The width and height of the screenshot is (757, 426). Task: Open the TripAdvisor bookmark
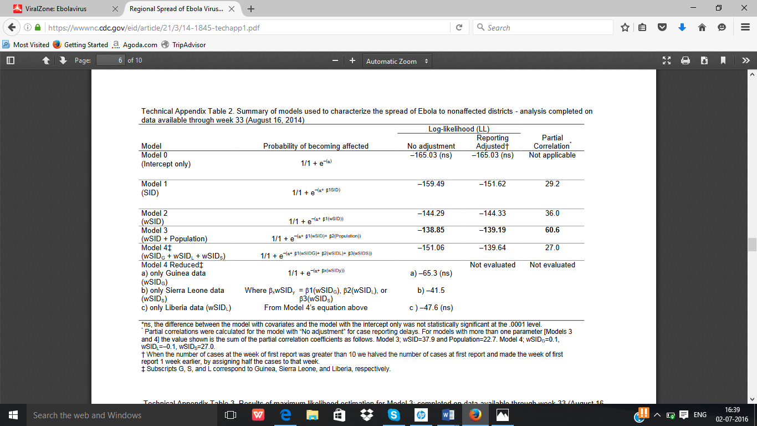[183, 44]
